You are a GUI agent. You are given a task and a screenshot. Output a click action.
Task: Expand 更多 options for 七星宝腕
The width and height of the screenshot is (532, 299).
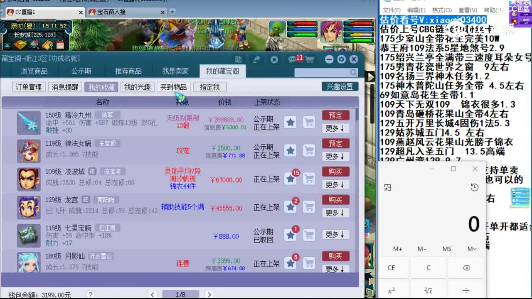[335, 235]
